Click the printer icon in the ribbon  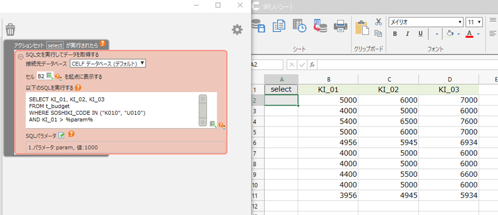(340, 26)
